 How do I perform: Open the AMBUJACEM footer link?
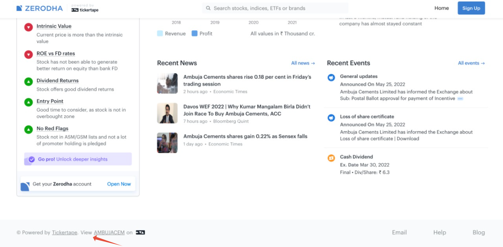pyautogui.click(x=109, y=233)
